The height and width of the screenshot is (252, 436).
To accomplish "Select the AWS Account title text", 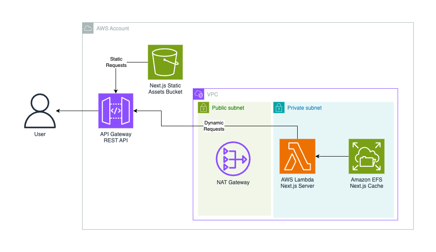I will 112,29.
